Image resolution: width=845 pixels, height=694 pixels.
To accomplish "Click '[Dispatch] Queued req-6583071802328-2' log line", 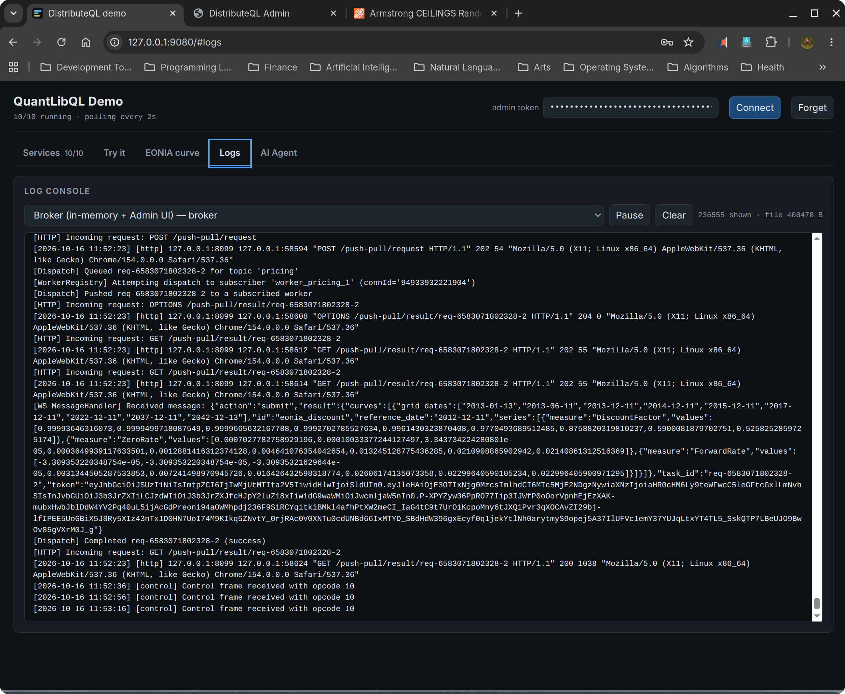I will coord(166,271).
